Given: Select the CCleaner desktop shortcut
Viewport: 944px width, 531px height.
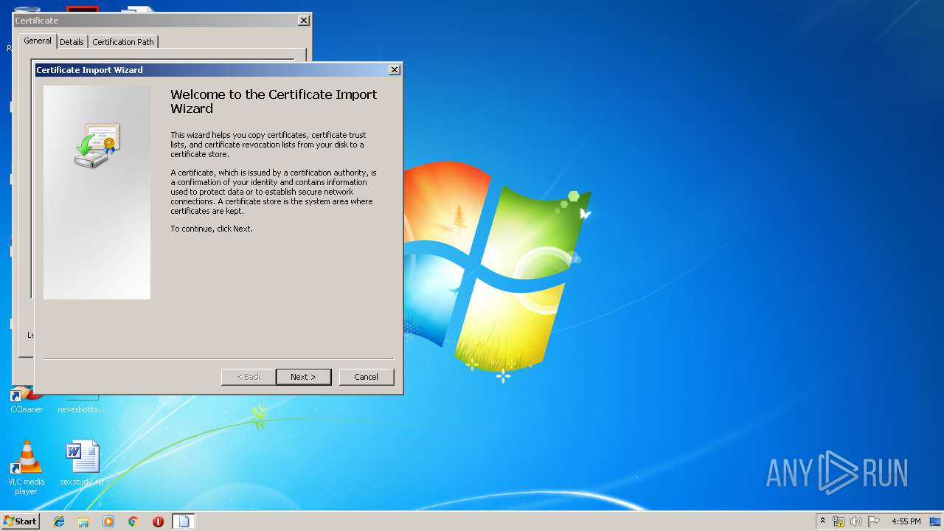Looking at the screenshot, I should pos(27,400).
